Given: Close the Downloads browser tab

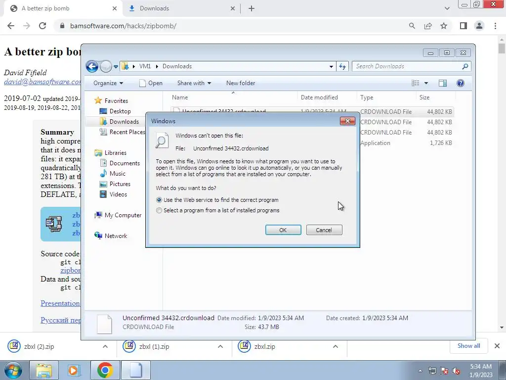Looking at the screenshot, I should pos(233,9).
